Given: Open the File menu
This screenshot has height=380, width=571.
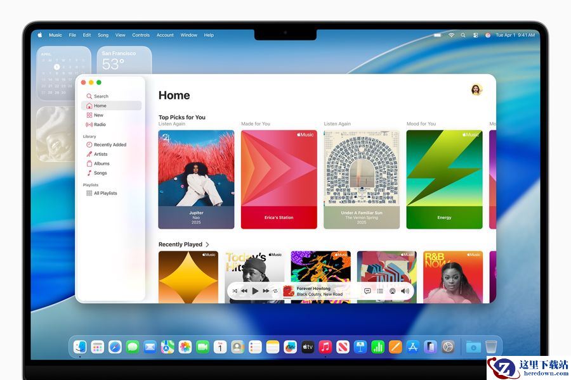Looking at the screenshot, I should pos(72,35).
